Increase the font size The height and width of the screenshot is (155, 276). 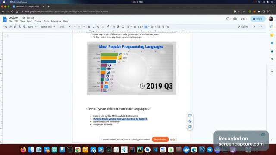pos(84,27)
